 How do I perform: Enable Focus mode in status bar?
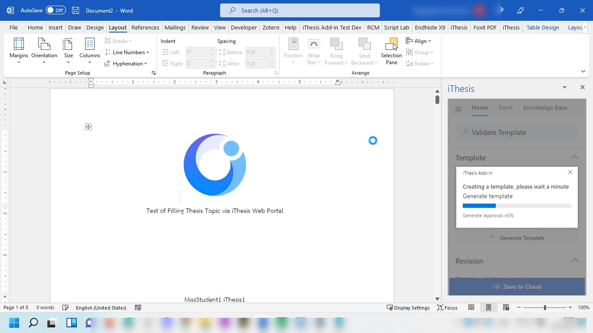447,307
